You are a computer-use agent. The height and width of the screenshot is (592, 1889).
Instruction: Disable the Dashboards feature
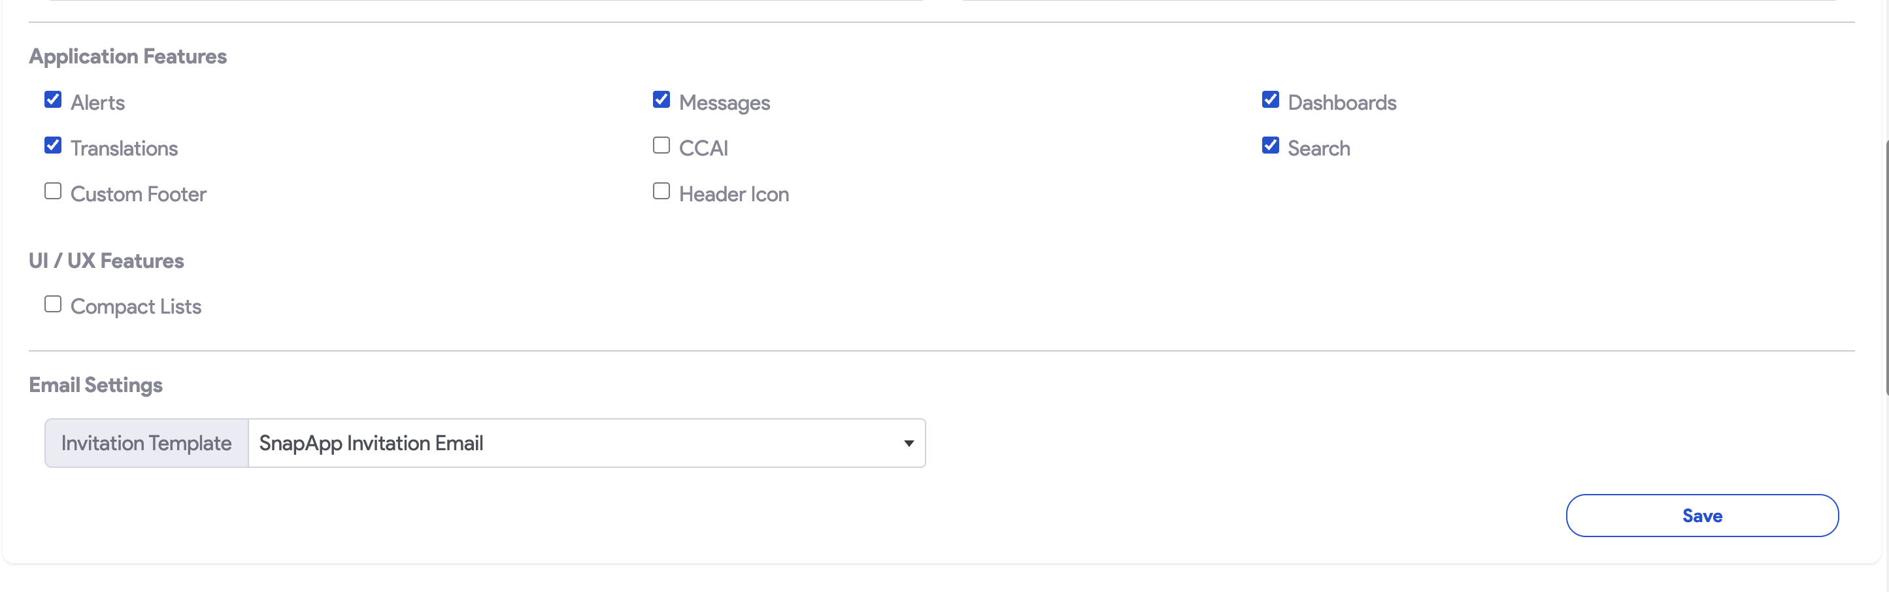(x=1269, y=99)
